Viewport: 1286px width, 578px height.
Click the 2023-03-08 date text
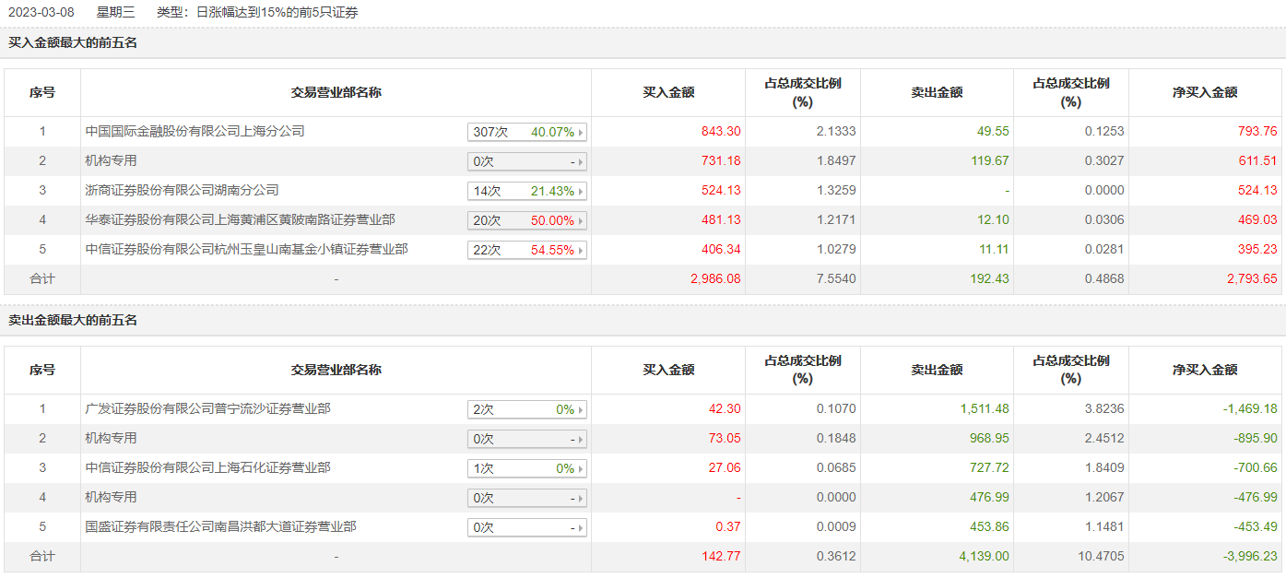(40, 12)
